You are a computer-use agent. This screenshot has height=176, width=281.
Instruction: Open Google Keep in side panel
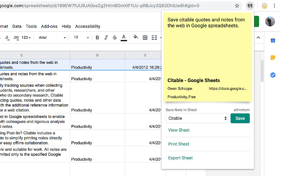tap(273, 58)
